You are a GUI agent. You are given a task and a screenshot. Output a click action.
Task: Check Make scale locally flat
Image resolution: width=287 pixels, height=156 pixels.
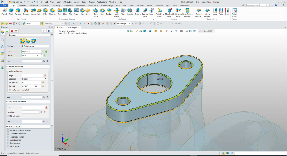pyautogui.click(x=10, y=90)
